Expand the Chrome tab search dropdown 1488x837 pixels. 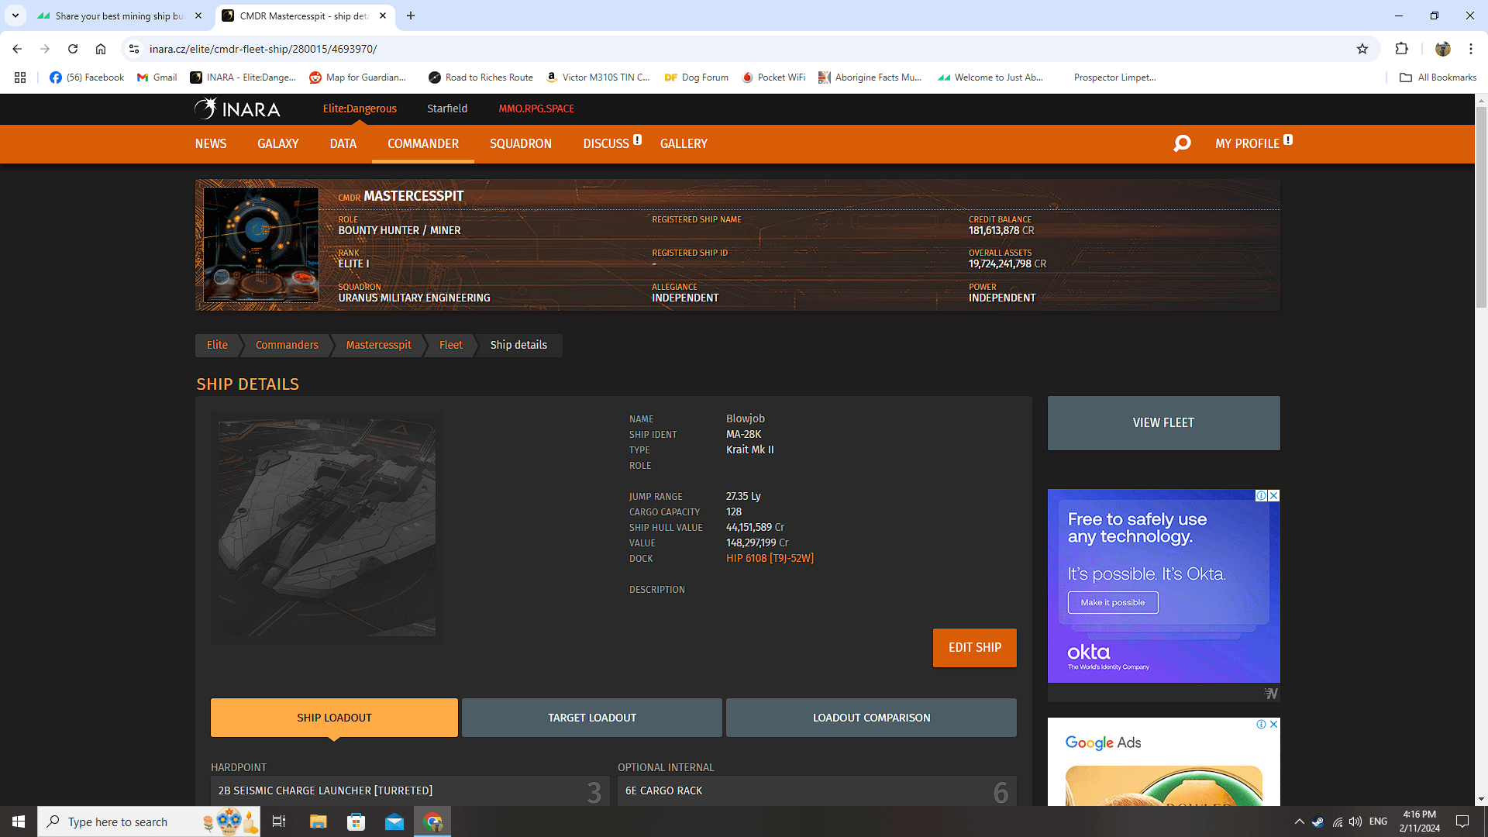click(x=15, y=15)
